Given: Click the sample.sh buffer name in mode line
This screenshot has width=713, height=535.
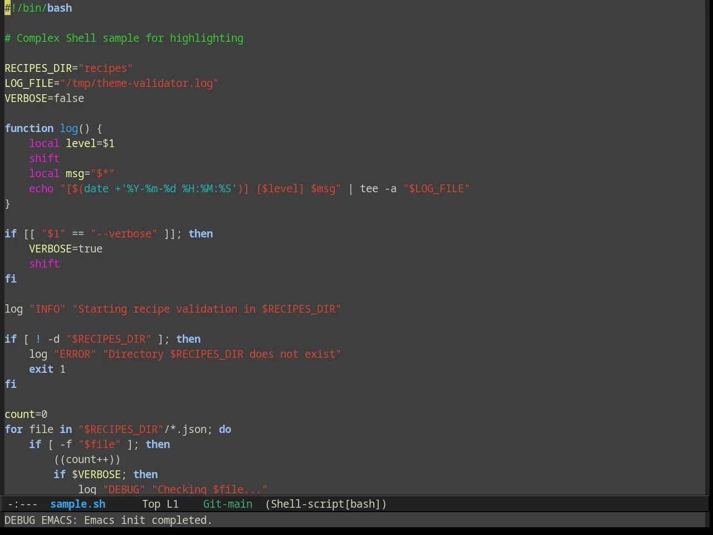Looking at the screenshot, I should [x=77, y=504].
